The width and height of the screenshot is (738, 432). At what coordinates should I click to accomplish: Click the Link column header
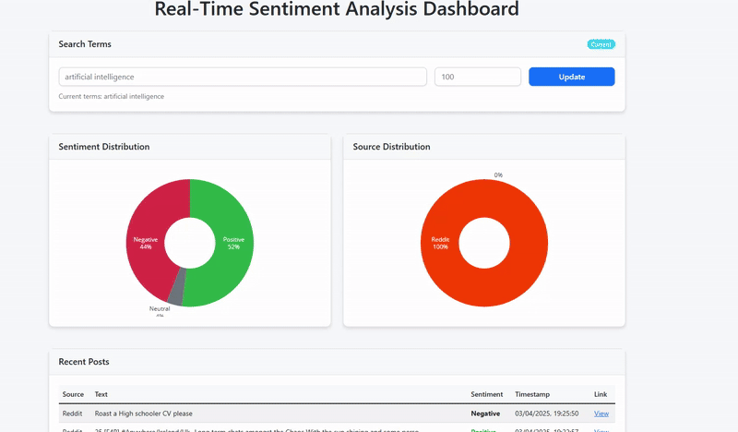(x=601, y=394)
